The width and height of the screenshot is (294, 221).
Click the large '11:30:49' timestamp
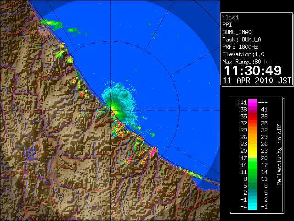coord(253,70)
